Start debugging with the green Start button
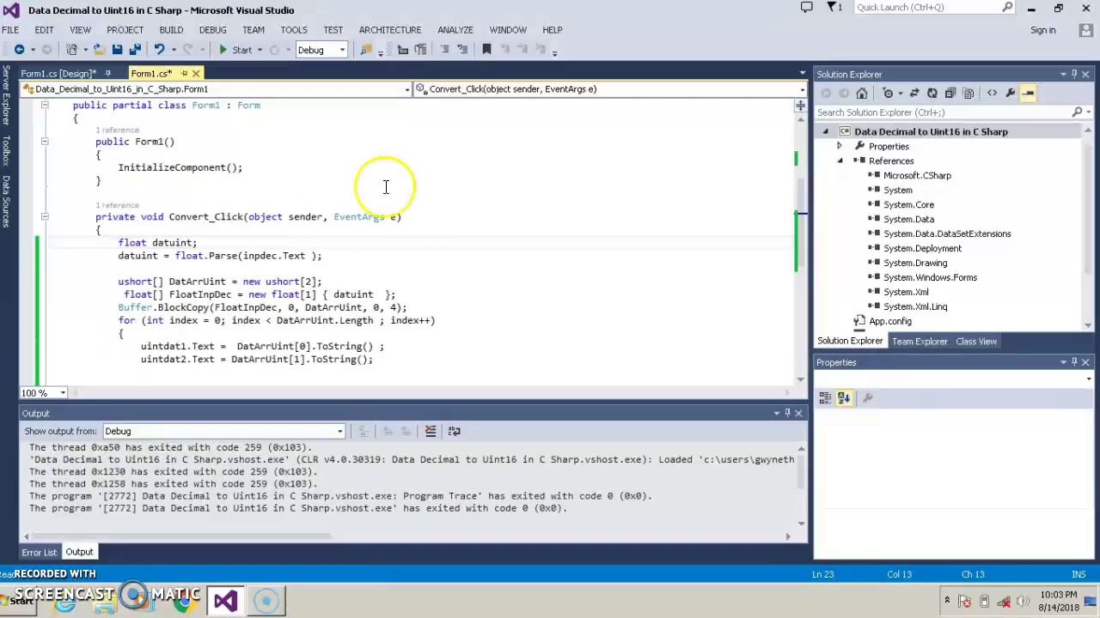 click(x=235, y=50)
